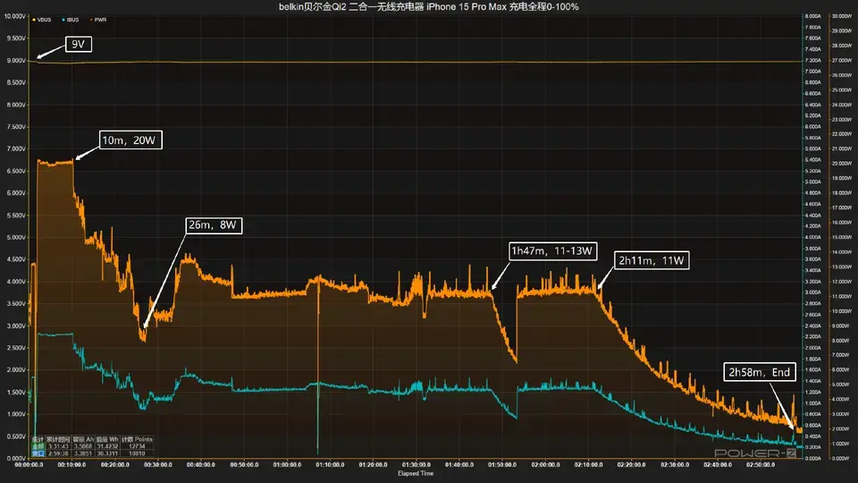Click the 01:30:00.0 time axis label
The image size is (858, 483).
click(x=416, y=465)
